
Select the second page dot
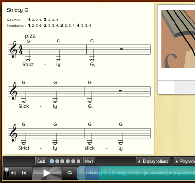click(x=57, y=161)
